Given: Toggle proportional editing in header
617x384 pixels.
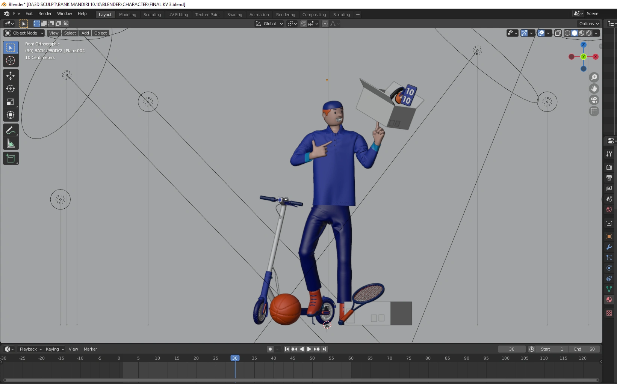Looking at the screenshot, I should pyautogui.click(x=325, y=24).
